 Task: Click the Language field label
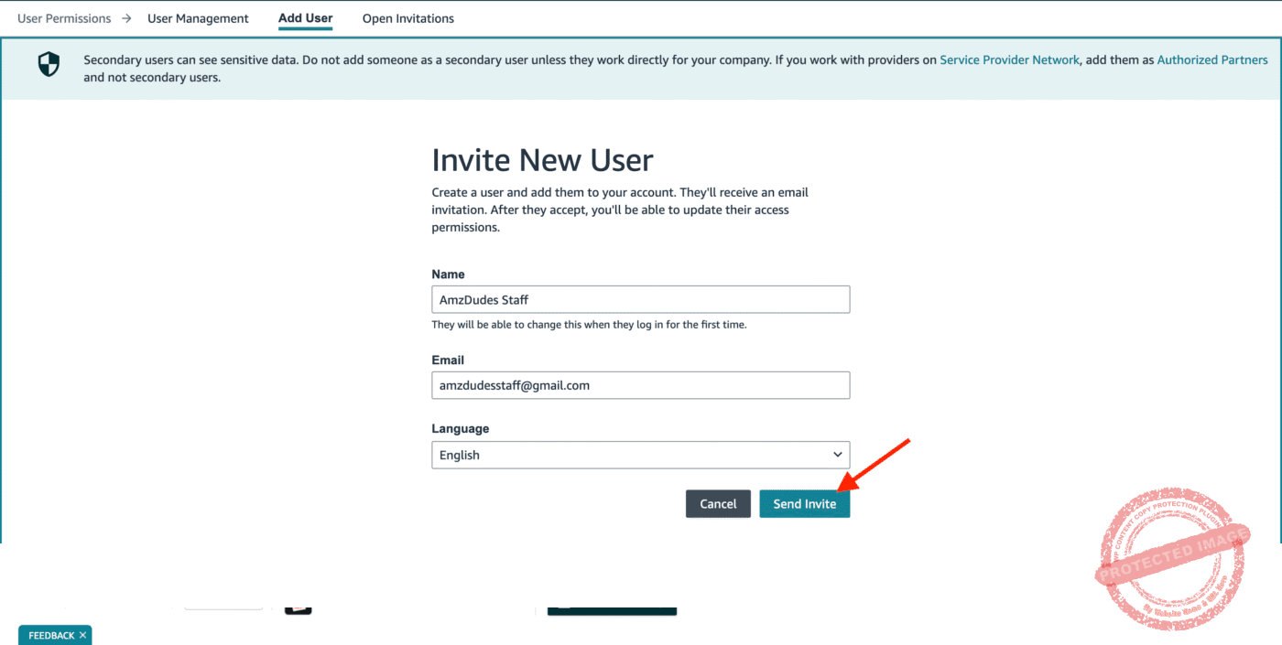click(x=460, y=428)
